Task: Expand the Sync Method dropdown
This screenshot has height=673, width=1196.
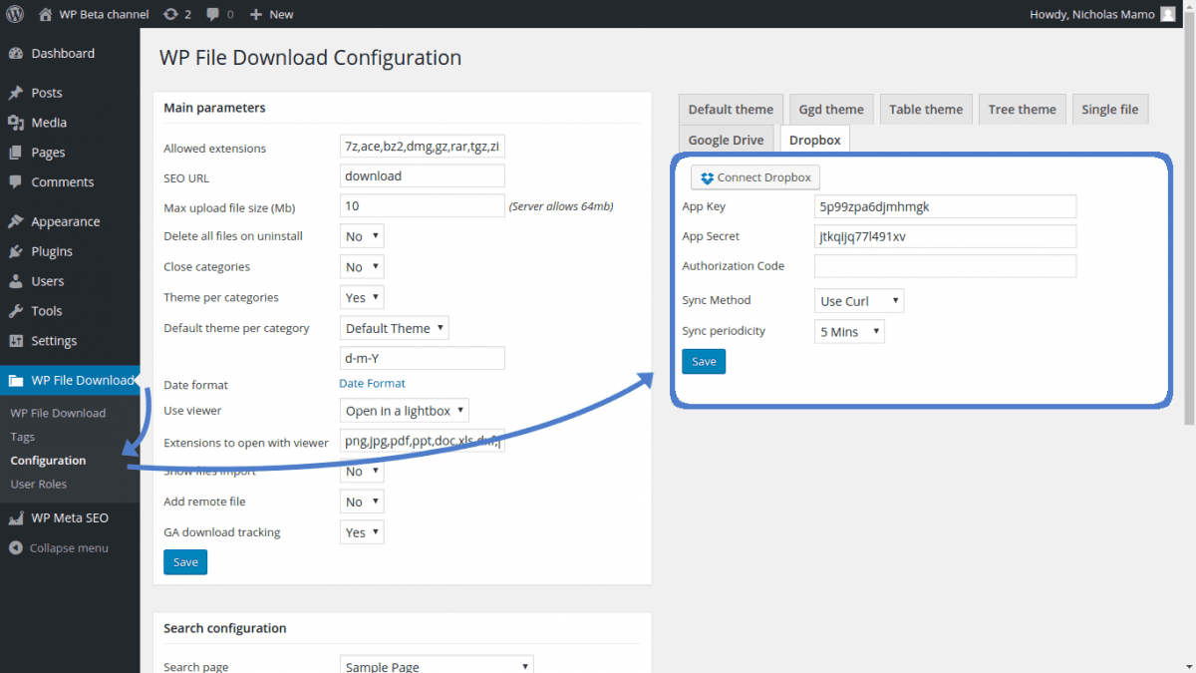Action: tap(859, 301)
